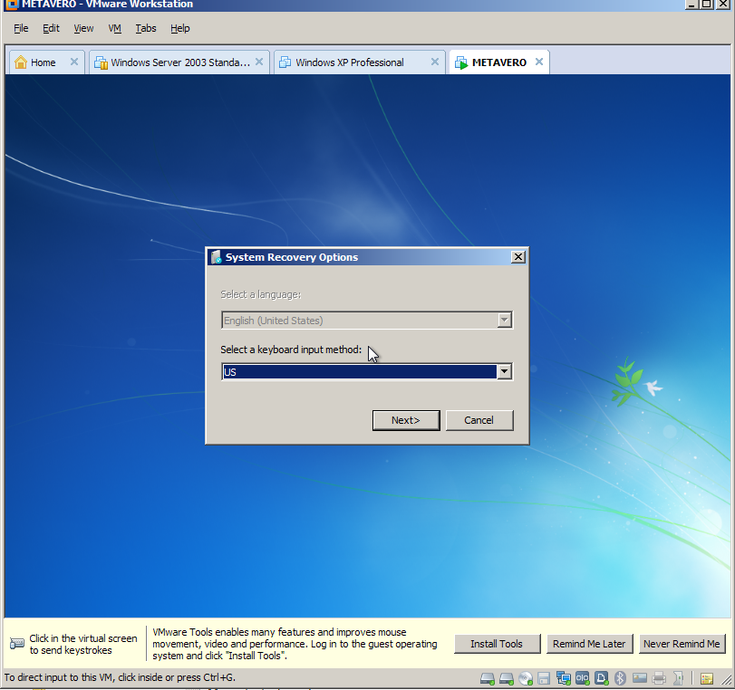The height and width of the screenshot is (690, 735).
Task: Click the status icon right of the serial port
Action: click(602, 678)
